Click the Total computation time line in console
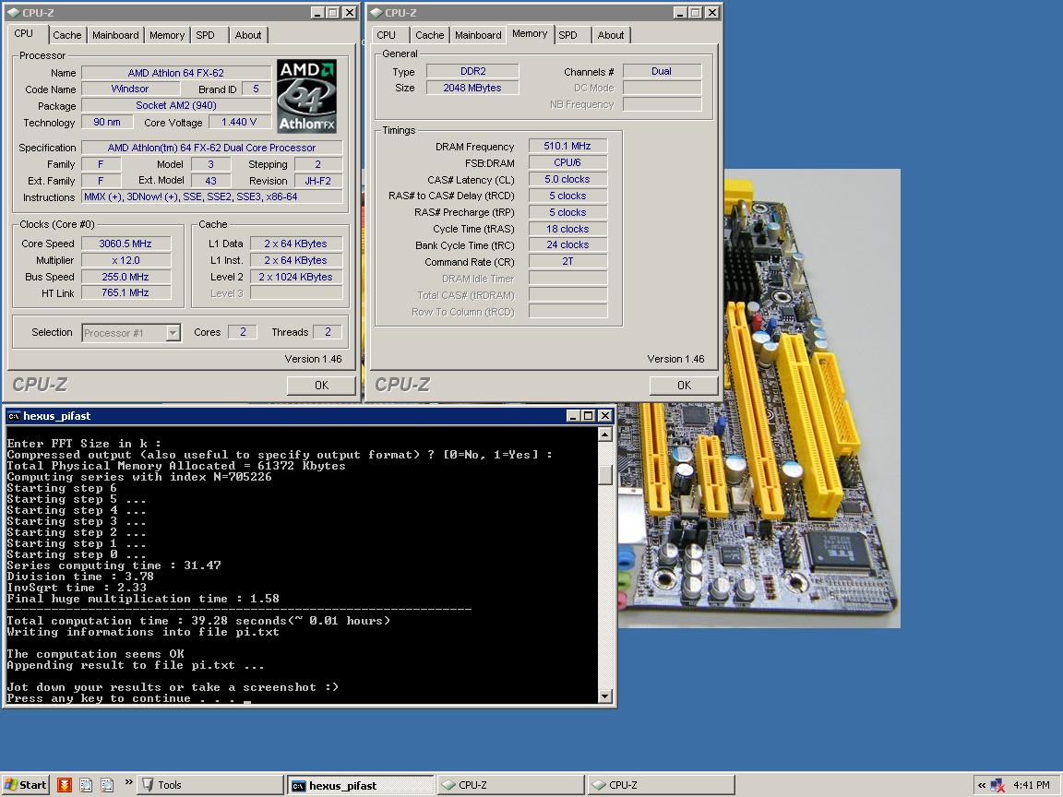 click(198, 621)
